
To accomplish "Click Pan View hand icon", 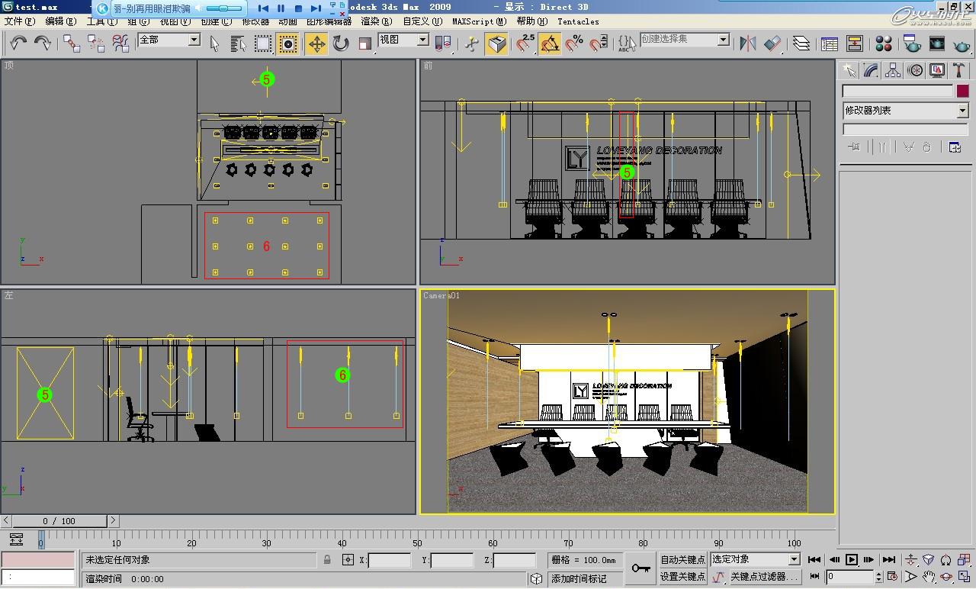I will 929,577.
